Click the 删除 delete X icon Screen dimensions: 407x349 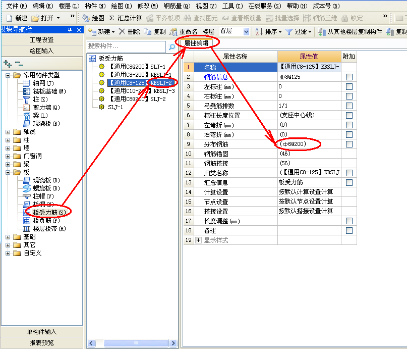(122, 31)
